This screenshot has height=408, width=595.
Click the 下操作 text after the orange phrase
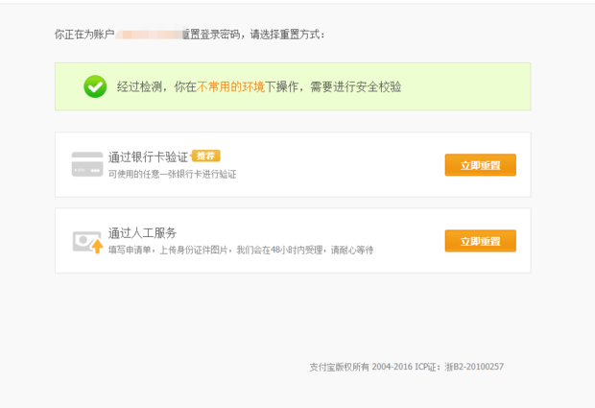[x=282, y=87]
